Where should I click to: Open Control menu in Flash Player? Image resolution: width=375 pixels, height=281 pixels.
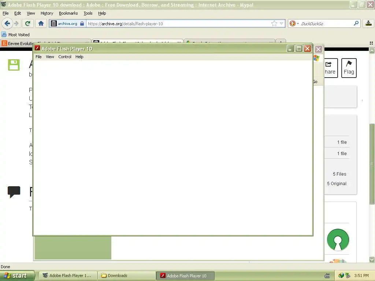pos(65,57)
